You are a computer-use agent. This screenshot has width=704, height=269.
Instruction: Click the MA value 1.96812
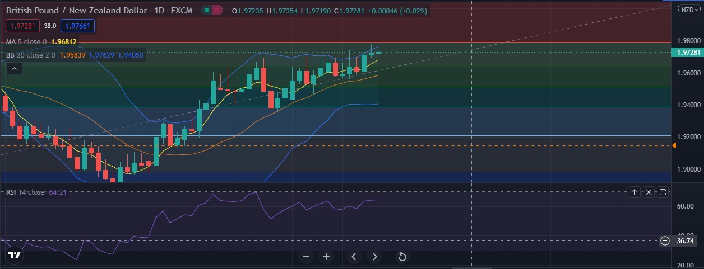pyautogui.click(x=64, y=42)
